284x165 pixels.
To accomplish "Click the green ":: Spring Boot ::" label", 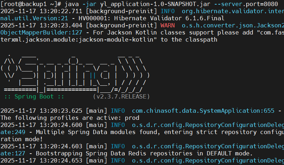I will 34,96.
